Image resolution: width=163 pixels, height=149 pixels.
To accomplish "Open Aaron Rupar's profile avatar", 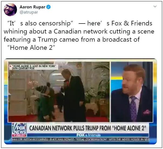I will coord(10,9).
